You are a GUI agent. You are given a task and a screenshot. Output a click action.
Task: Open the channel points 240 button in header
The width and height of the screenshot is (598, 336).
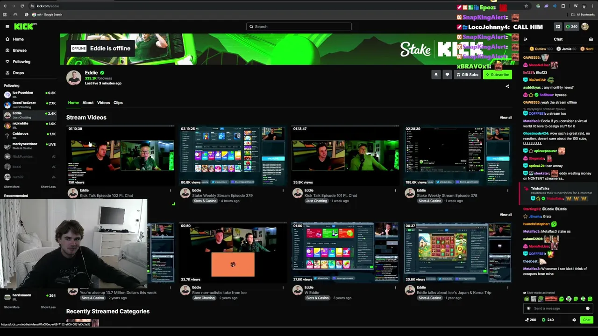[x=570, y=27]
